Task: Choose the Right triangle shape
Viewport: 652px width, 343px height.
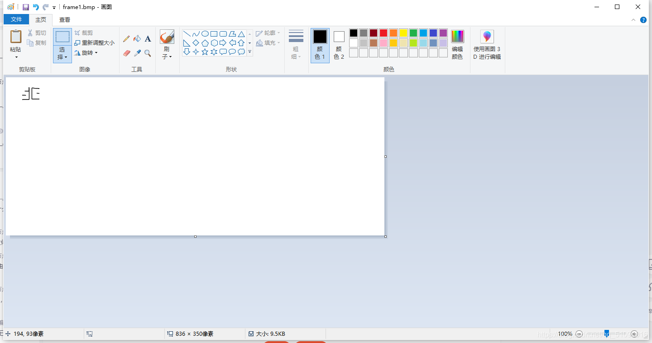Action: click(187, 43)
